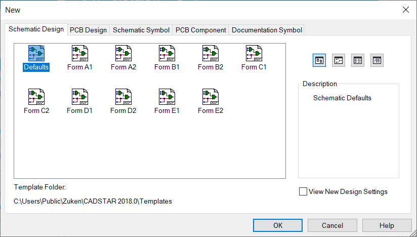
Task: Select the Form C2 template icon
Action: coord(36,97)
